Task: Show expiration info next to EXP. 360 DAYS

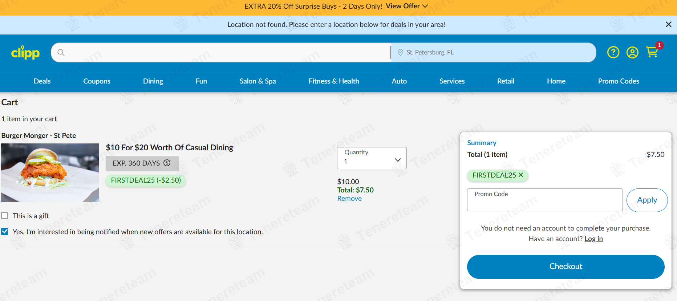Action: click(x=167, y=163)
